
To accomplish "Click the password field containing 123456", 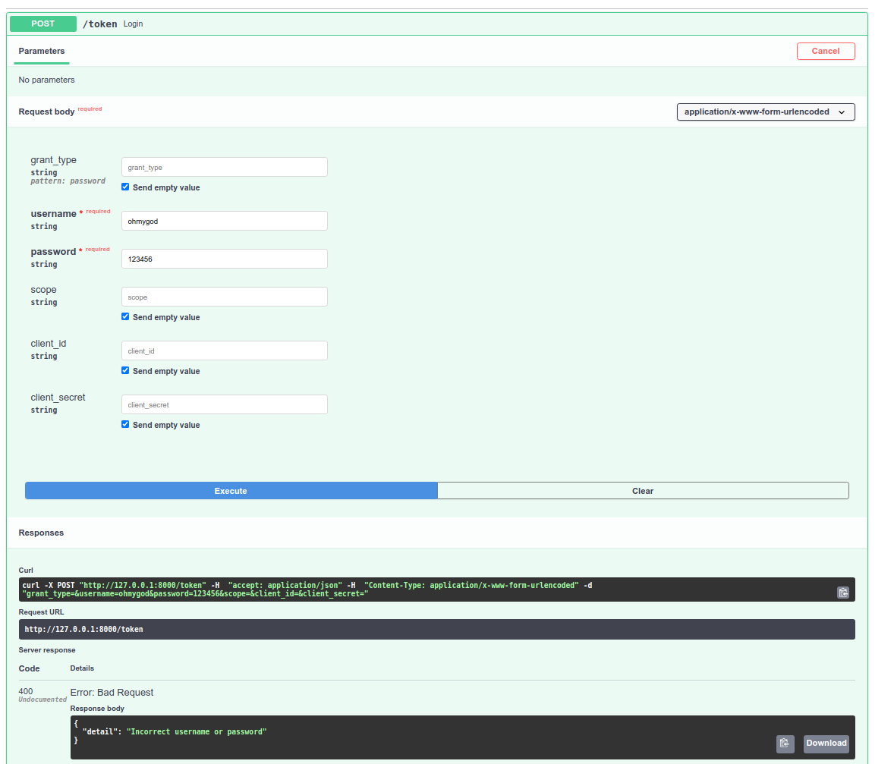I will coord(224,259).
